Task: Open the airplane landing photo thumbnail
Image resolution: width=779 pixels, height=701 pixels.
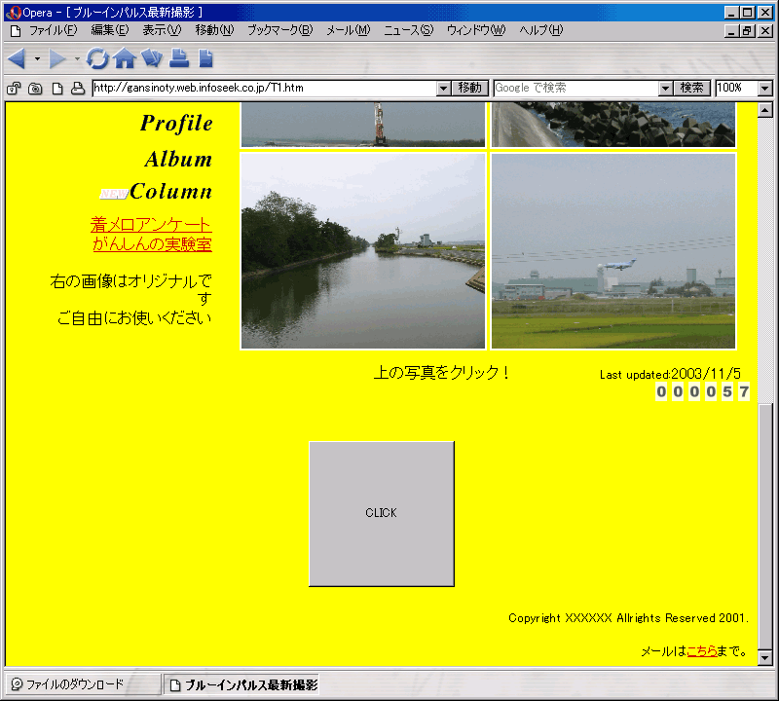Action: click(x=613, y=251)
